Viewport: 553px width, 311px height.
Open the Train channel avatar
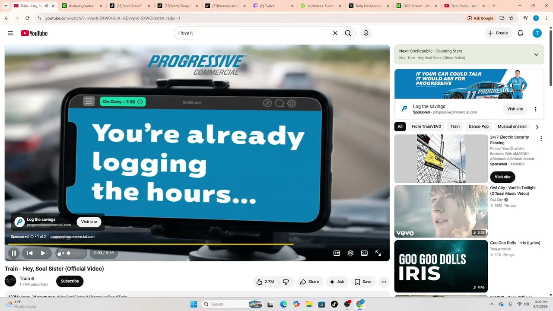pos(10,281)
